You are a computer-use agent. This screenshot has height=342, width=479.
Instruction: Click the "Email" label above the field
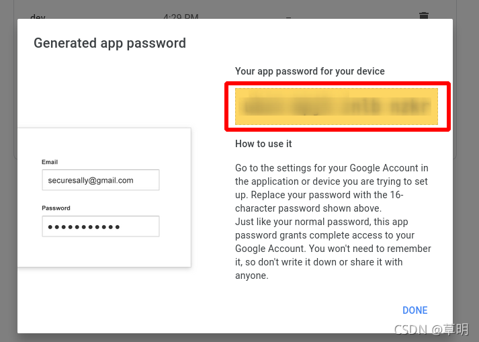tap(50, 162)
